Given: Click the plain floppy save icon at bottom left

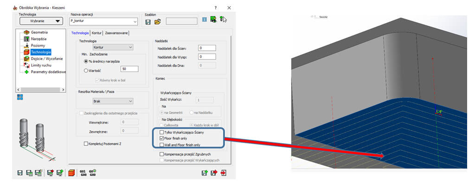Looking at the screenshot, I should (20, 173).
